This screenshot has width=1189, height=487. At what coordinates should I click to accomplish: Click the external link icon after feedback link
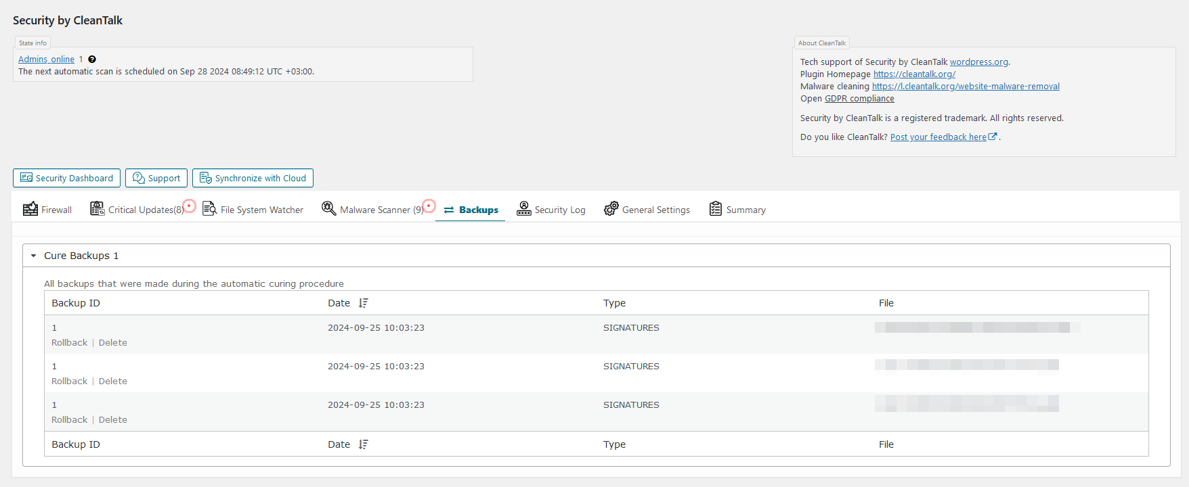993,137
